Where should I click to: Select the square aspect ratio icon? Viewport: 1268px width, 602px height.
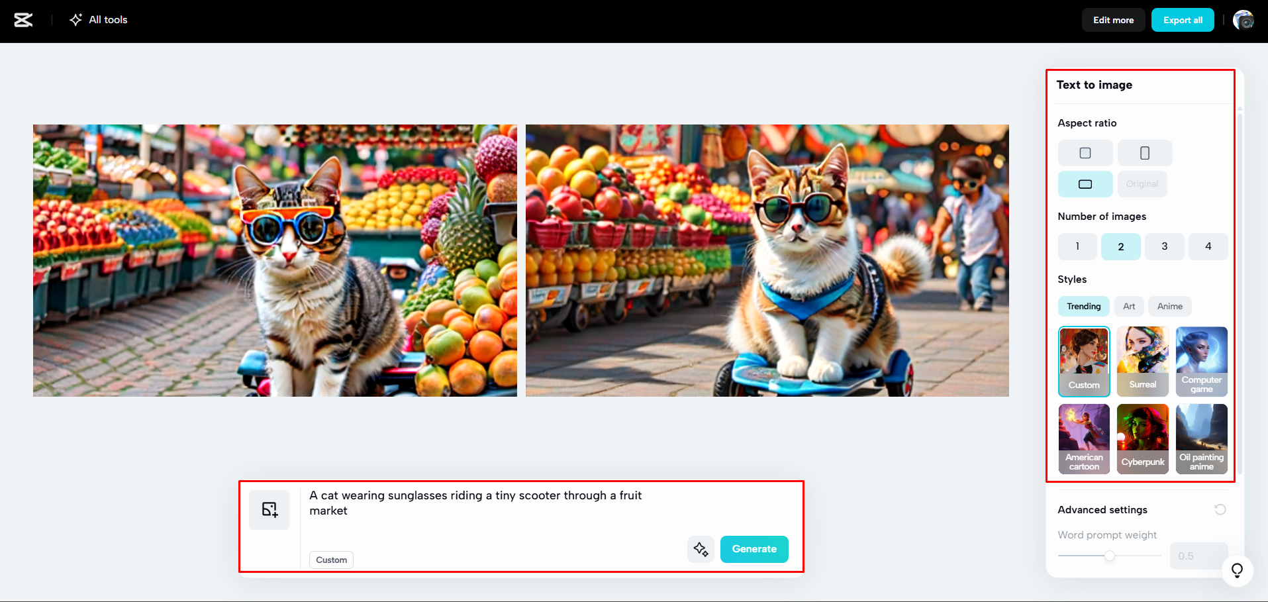1085,152
